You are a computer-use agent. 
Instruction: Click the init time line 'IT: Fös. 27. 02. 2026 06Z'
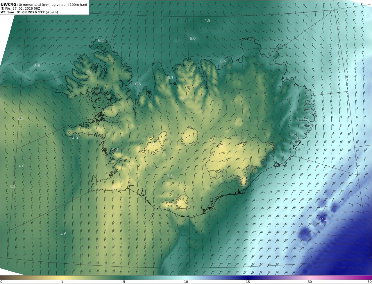(x=20, y=8)
